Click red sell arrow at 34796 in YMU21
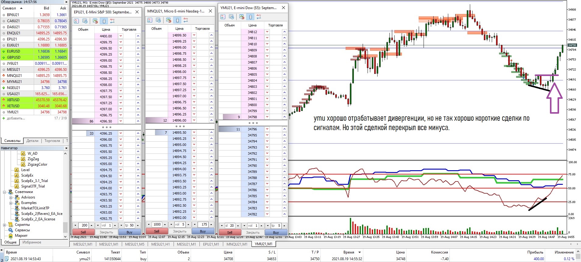Image resolution: width=581 pixels, height=262 pixels. tap(267, 129)
